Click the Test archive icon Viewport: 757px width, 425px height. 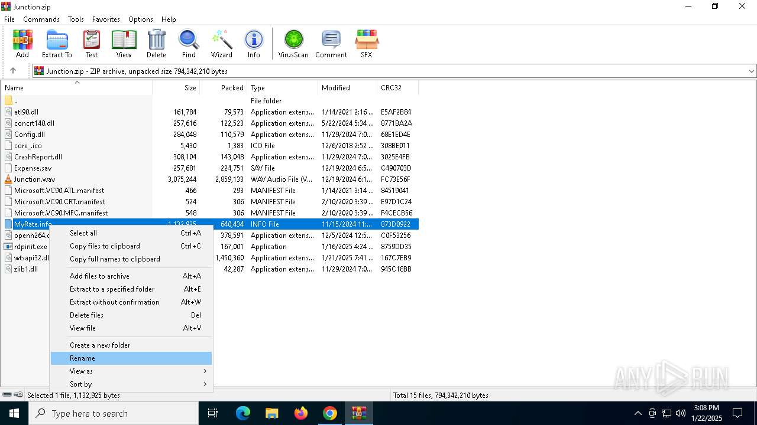92,44
